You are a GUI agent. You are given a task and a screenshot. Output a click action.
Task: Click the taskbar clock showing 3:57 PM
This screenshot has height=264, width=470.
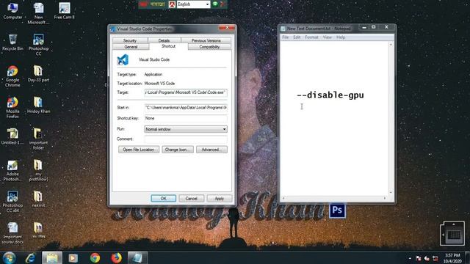[452, 258]
